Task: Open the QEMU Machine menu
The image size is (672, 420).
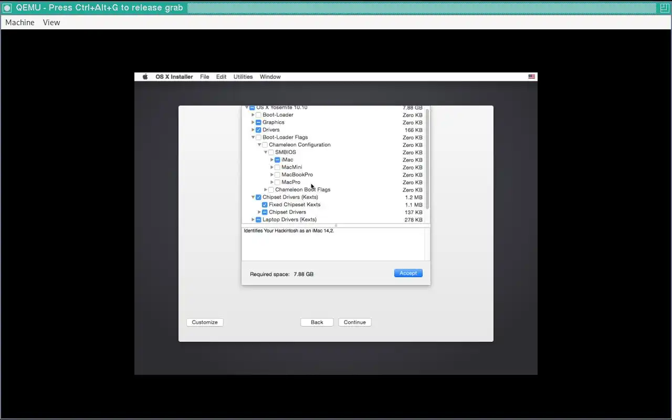Action: coord(20,23)
